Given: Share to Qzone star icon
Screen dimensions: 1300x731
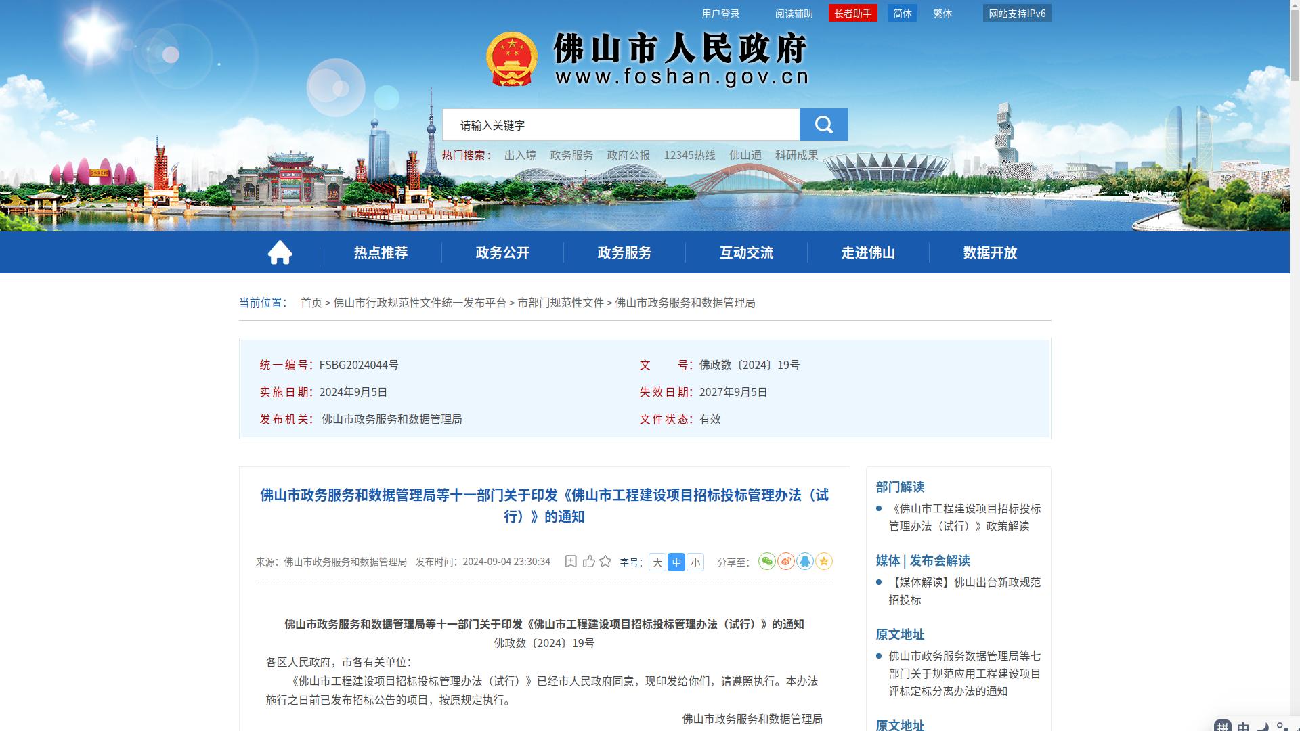Looking at the screenshot, I should [x=823, y=561].
